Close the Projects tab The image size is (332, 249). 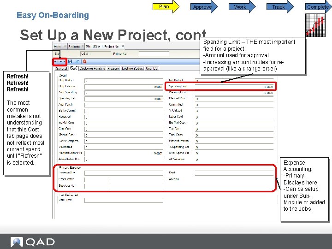pos(83,46)
